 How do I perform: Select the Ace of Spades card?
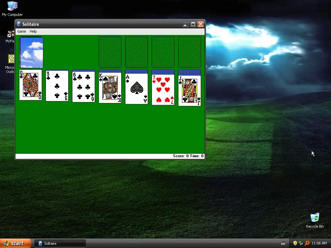point(137,89)
